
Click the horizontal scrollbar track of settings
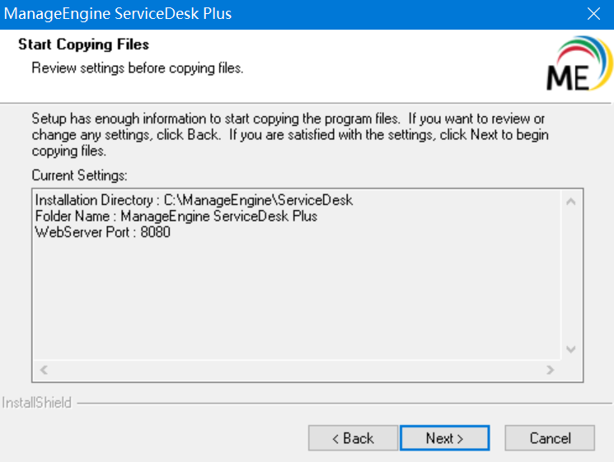[297, 370]
